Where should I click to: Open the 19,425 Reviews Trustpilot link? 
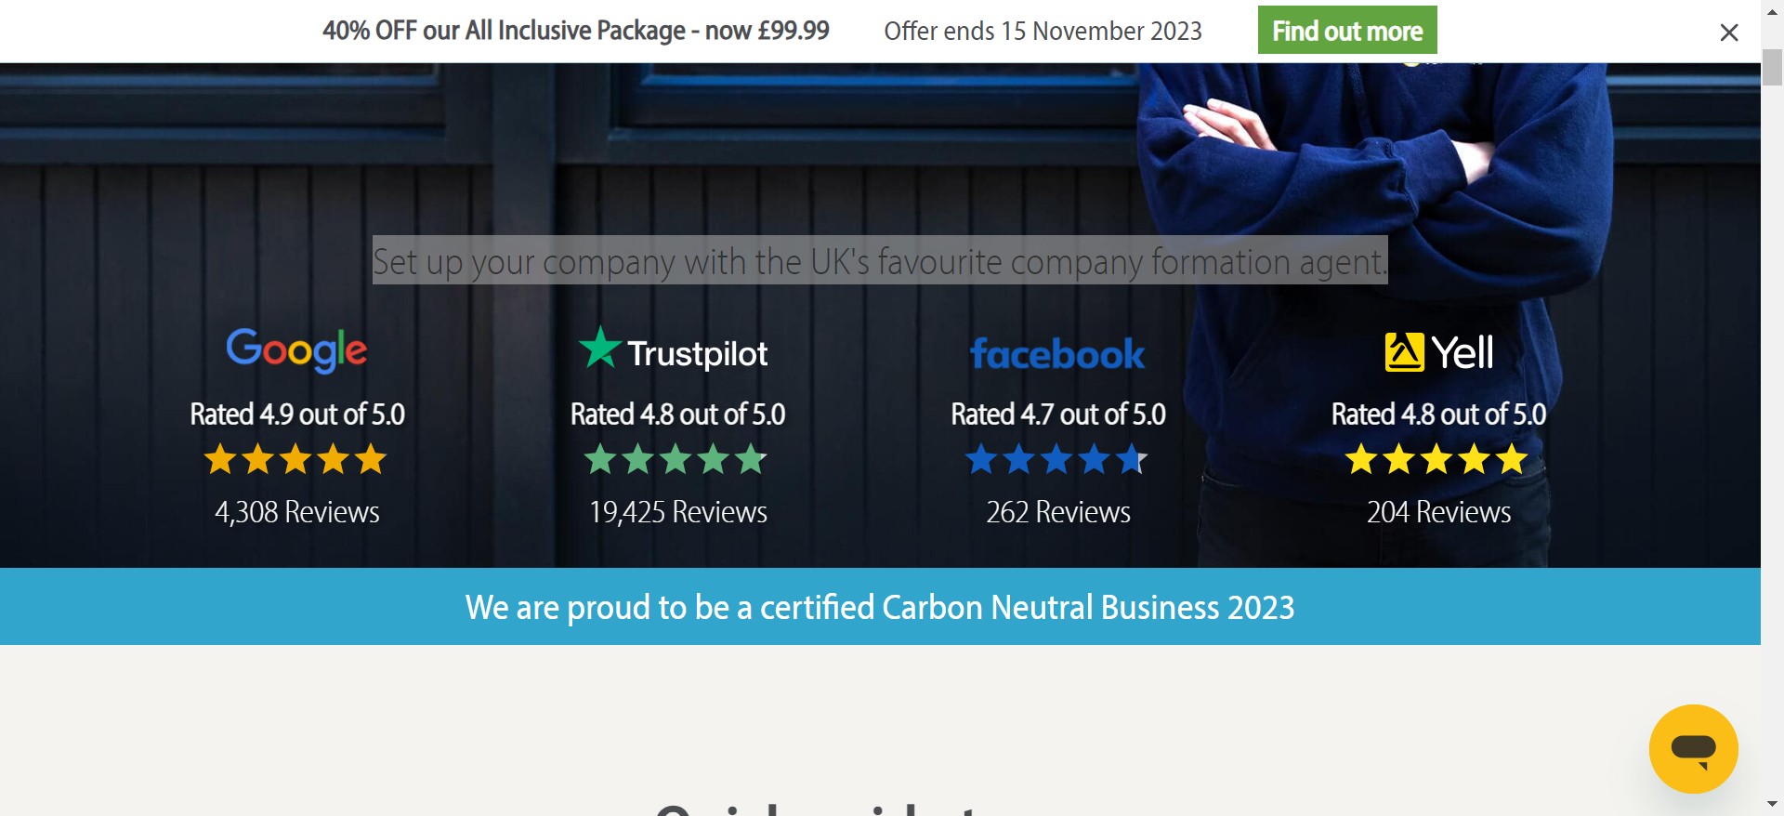[678, 512]
